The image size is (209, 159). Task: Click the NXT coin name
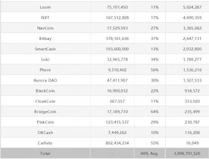[x=45, y=17]
